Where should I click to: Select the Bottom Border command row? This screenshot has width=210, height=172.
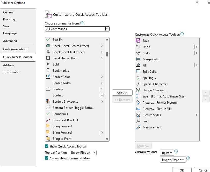[75, 108]
